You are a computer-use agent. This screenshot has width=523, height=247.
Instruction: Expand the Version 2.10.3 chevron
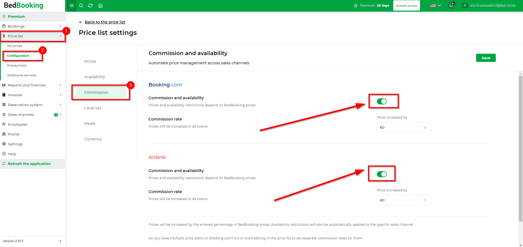(x=60, y=241)
